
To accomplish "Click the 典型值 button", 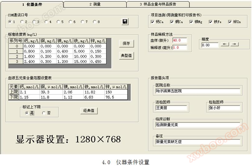I will [x=126, y=56].
